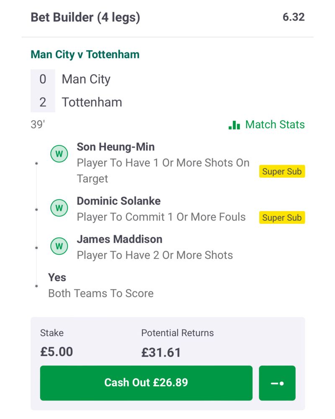
Task: Tap Super Sub tag on Dominic Solanke leg
Action: point(282,217)
